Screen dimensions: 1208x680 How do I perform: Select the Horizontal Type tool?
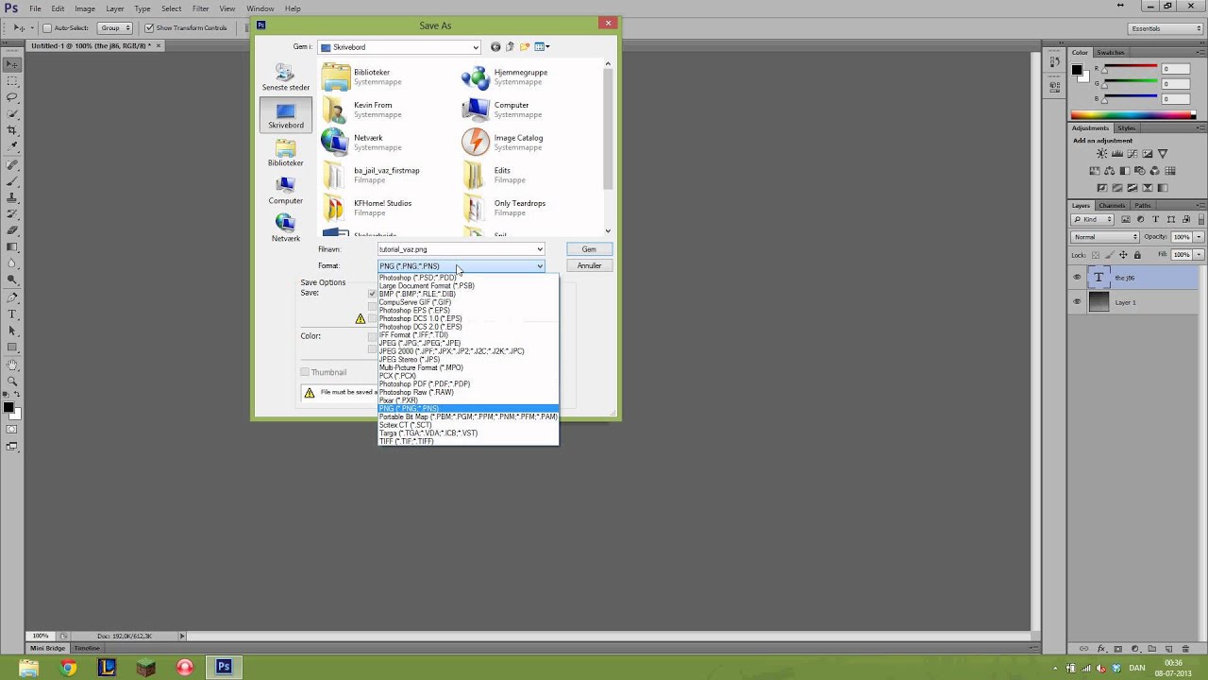coord(11,314)
